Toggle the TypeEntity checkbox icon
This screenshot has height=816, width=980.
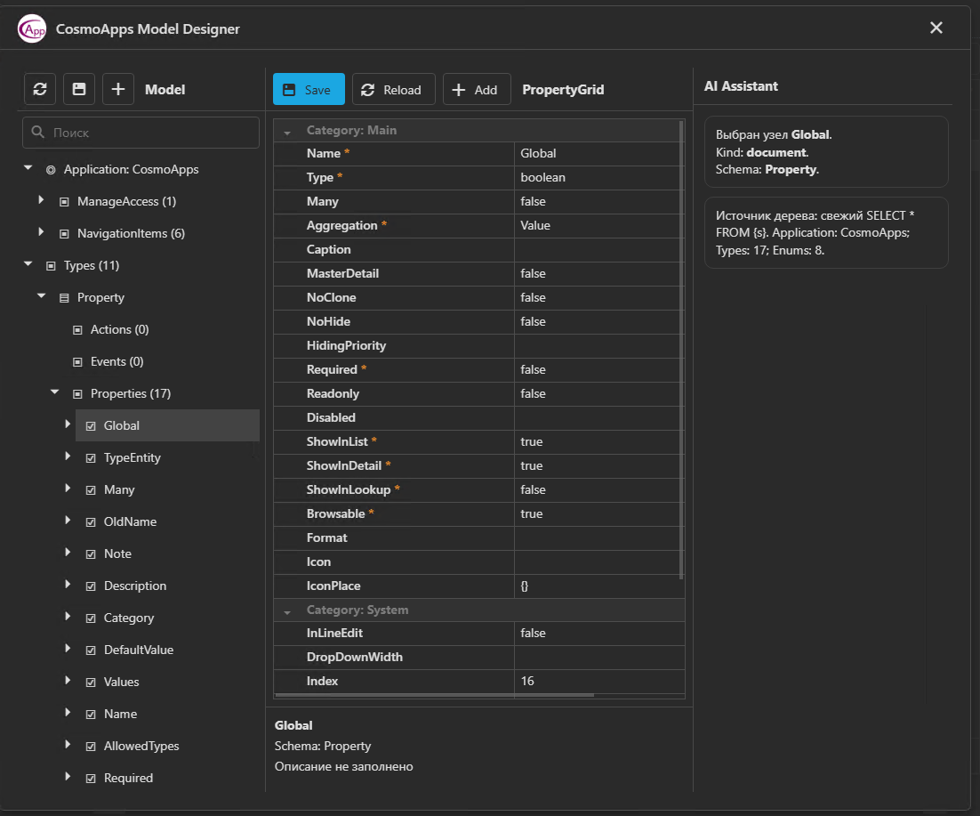[91, 458]
